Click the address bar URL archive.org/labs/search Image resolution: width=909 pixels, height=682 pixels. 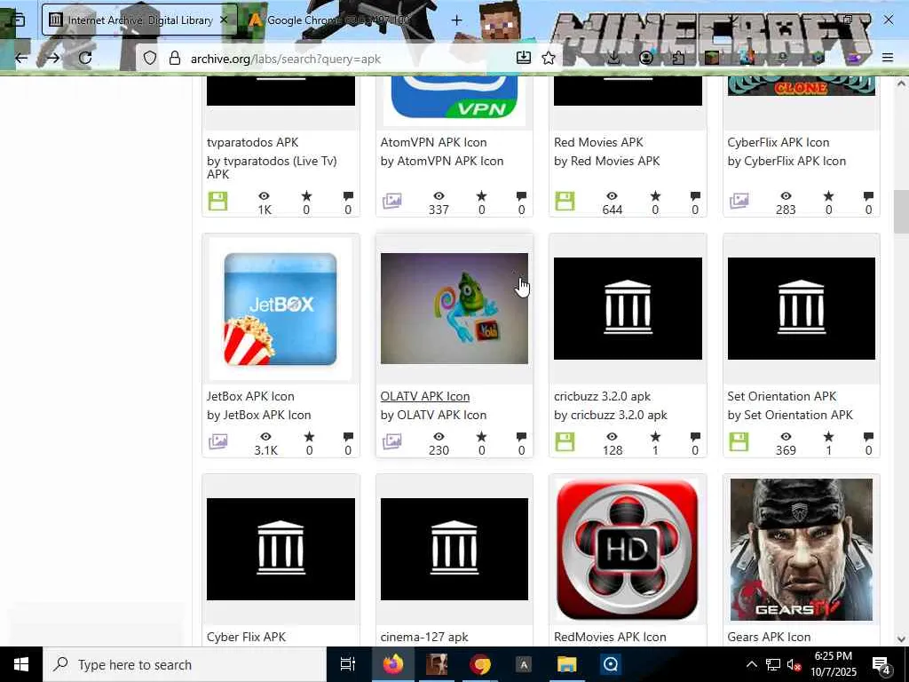(286, 59)
